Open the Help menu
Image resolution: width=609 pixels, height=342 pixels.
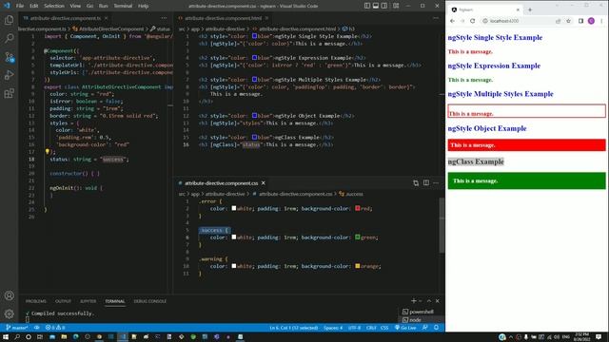click(x=144, y=6)
